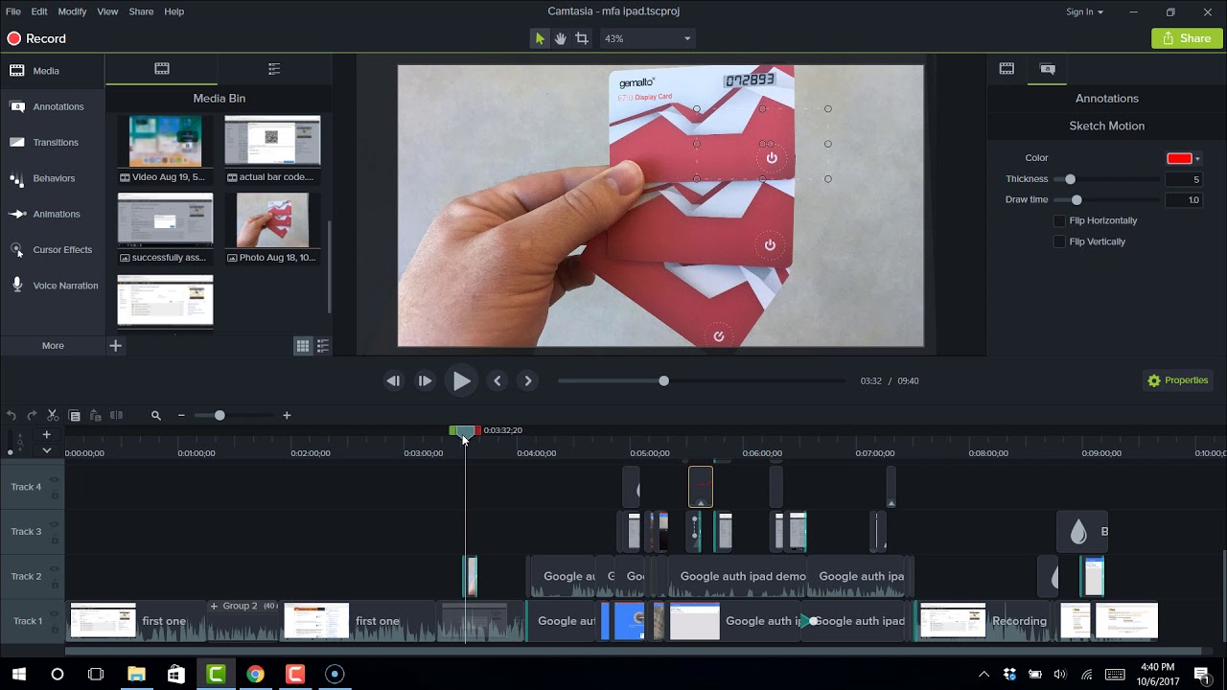Open the Edit menu
Image resolution: width=1227 pixels, height=690 pixels.
[x=39, y=11]
